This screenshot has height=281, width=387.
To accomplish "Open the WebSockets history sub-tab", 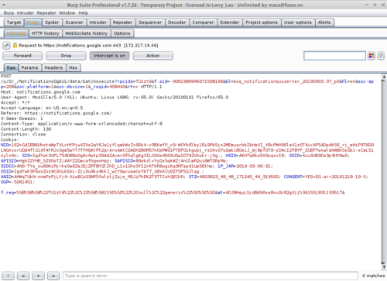I will tap(86, 33).
